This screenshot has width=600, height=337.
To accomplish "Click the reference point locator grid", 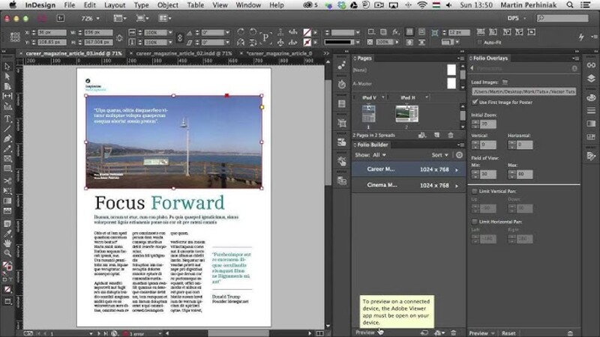I will click(x=15, y=37).
